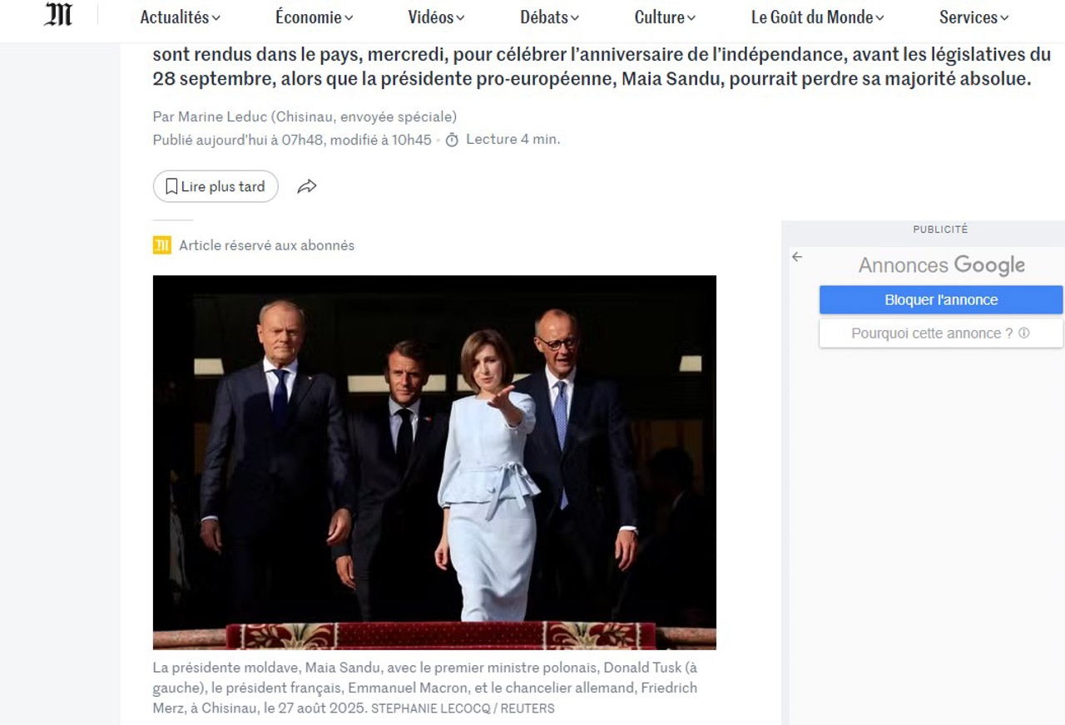Expand the Actualités chevron
The image size is (1065, 725).
(216, 18)
